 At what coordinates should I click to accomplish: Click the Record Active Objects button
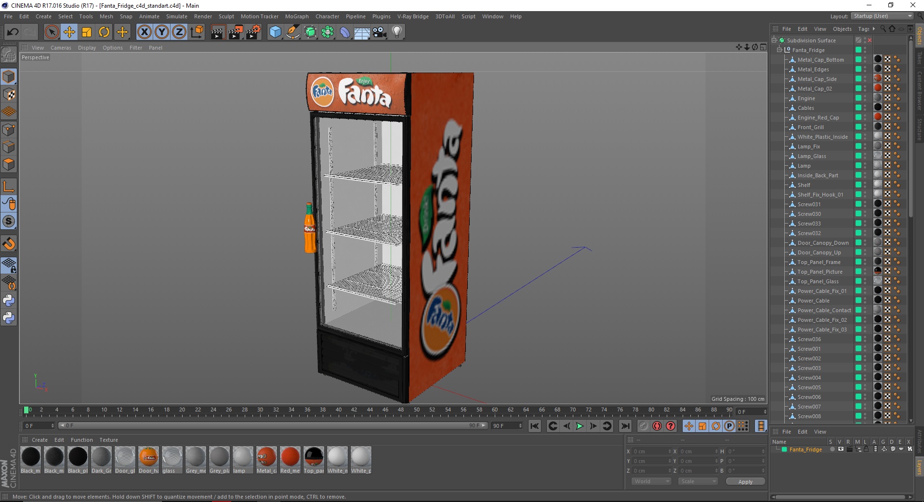(644, 426)
